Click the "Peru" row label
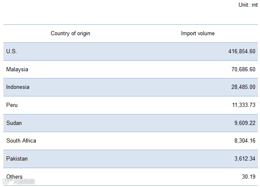 pos(12,105)
